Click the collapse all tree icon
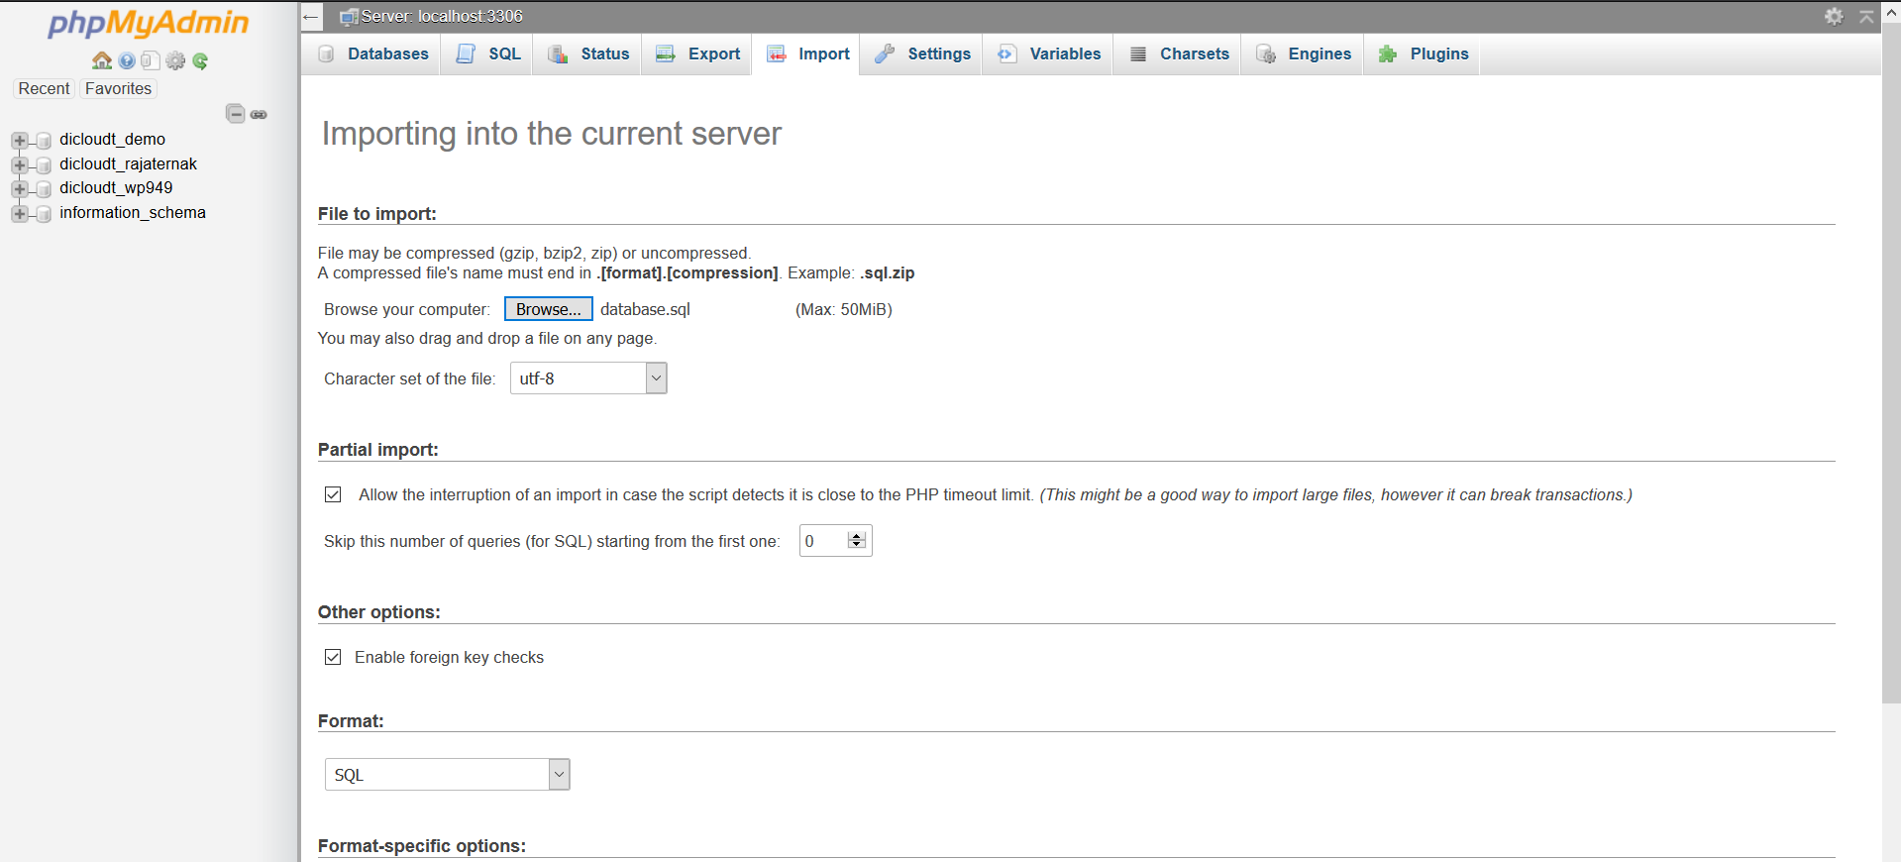 [x=235, y=114]
